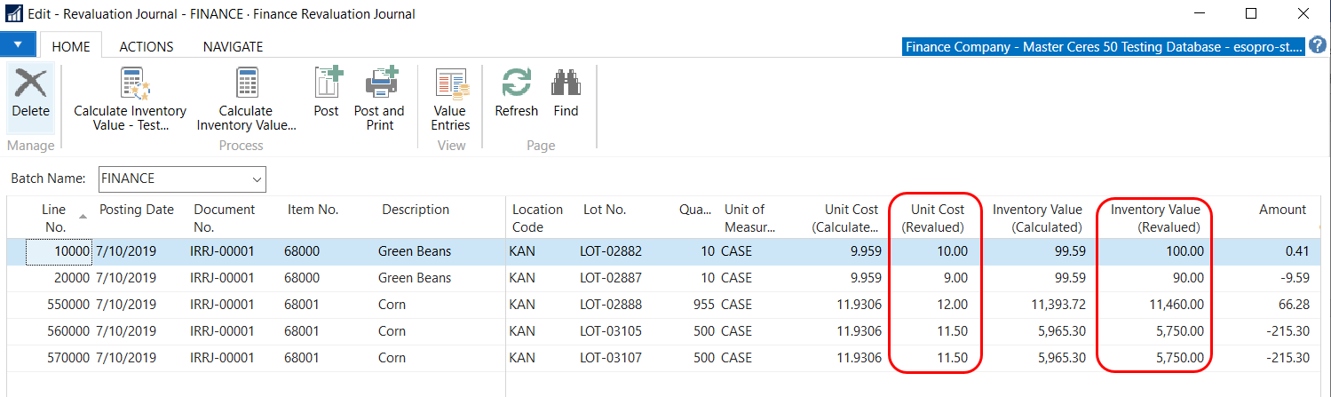
Task: Select the HOME ribbon tab
Action: click(x=71, y=46)
